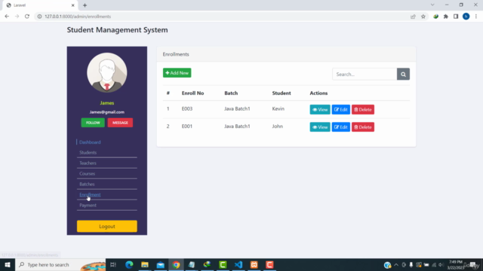Screen dimensions: 483x271
Task: Click the Windows taskbar search box
Action: click(x=60, y=264)
